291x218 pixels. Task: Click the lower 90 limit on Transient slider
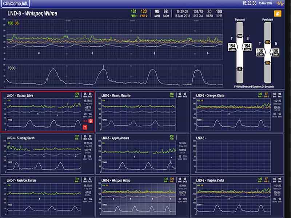point(240,69)
